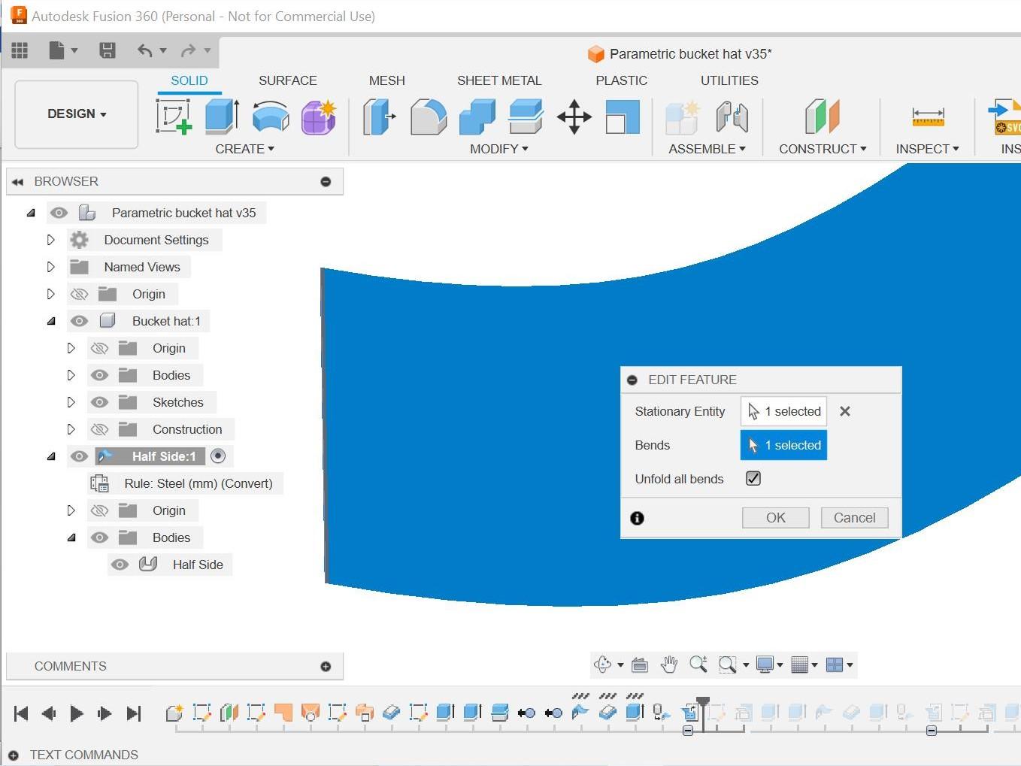Start a new sketch with Create Sketch

tap(174, 117)
